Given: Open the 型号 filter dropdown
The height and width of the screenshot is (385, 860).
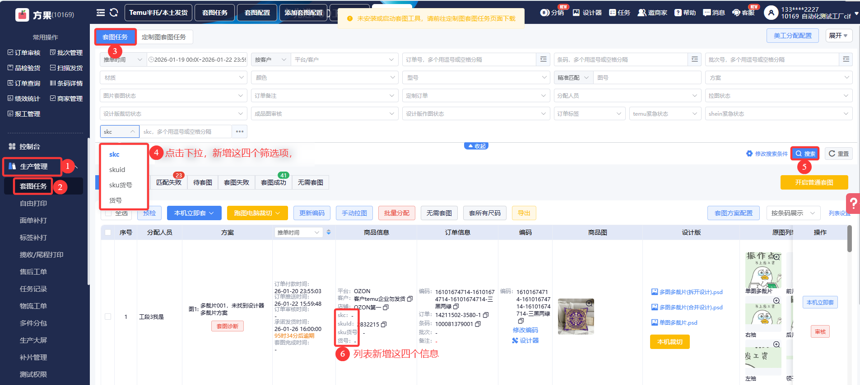Looking at the screenshot, I should click(x=476, y=77).
